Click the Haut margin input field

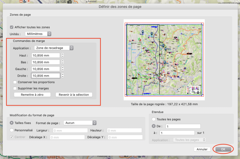click(46, 55)
